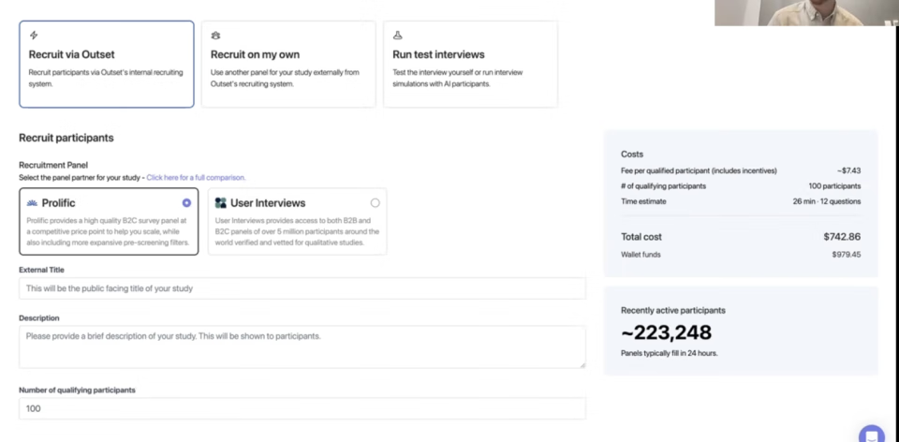
Task: Open the full panel comparison link
Action: [x=196, y=177]
